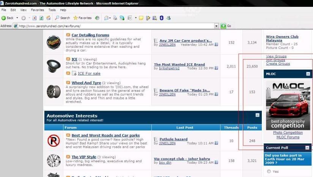Open Vip concept club - johor bahru post

point(182,159)
